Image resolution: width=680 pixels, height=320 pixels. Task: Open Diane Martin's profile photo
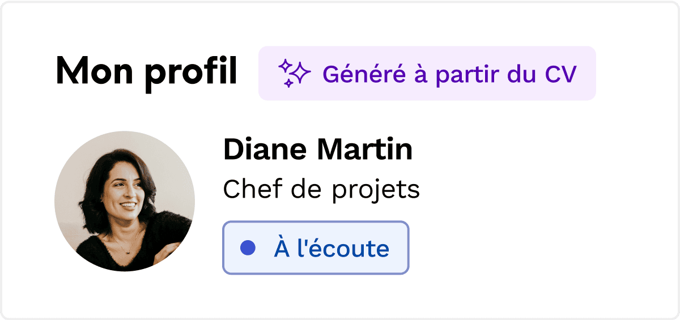[125, 201]
